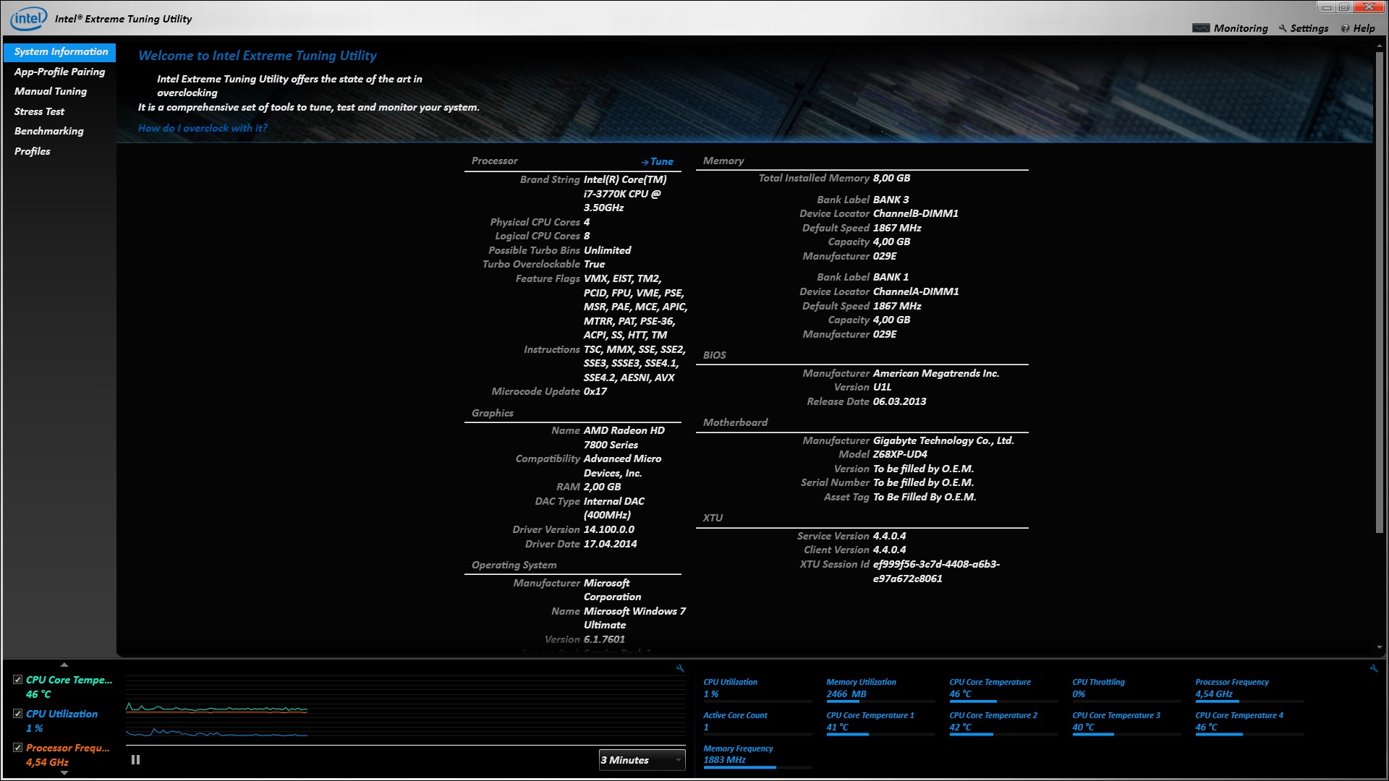Click the scrollbar up arrow

coord(1380,46)
